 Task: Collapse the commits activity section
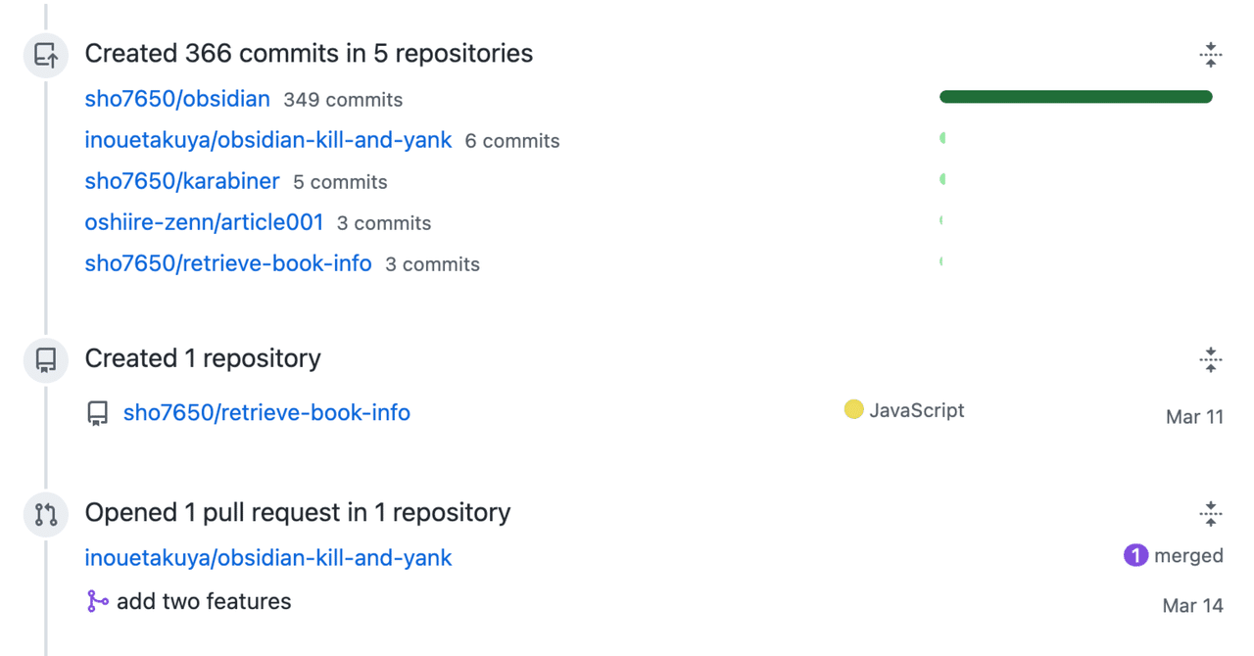[1210, 55]
